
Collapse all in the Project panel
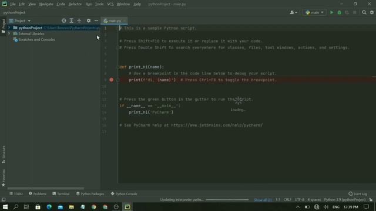coord(79,21)
